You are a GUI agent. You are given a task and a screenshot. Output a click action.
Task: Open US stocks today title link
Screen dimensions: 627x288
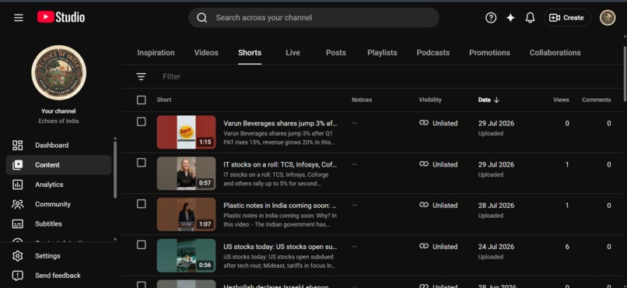[280, 247]
